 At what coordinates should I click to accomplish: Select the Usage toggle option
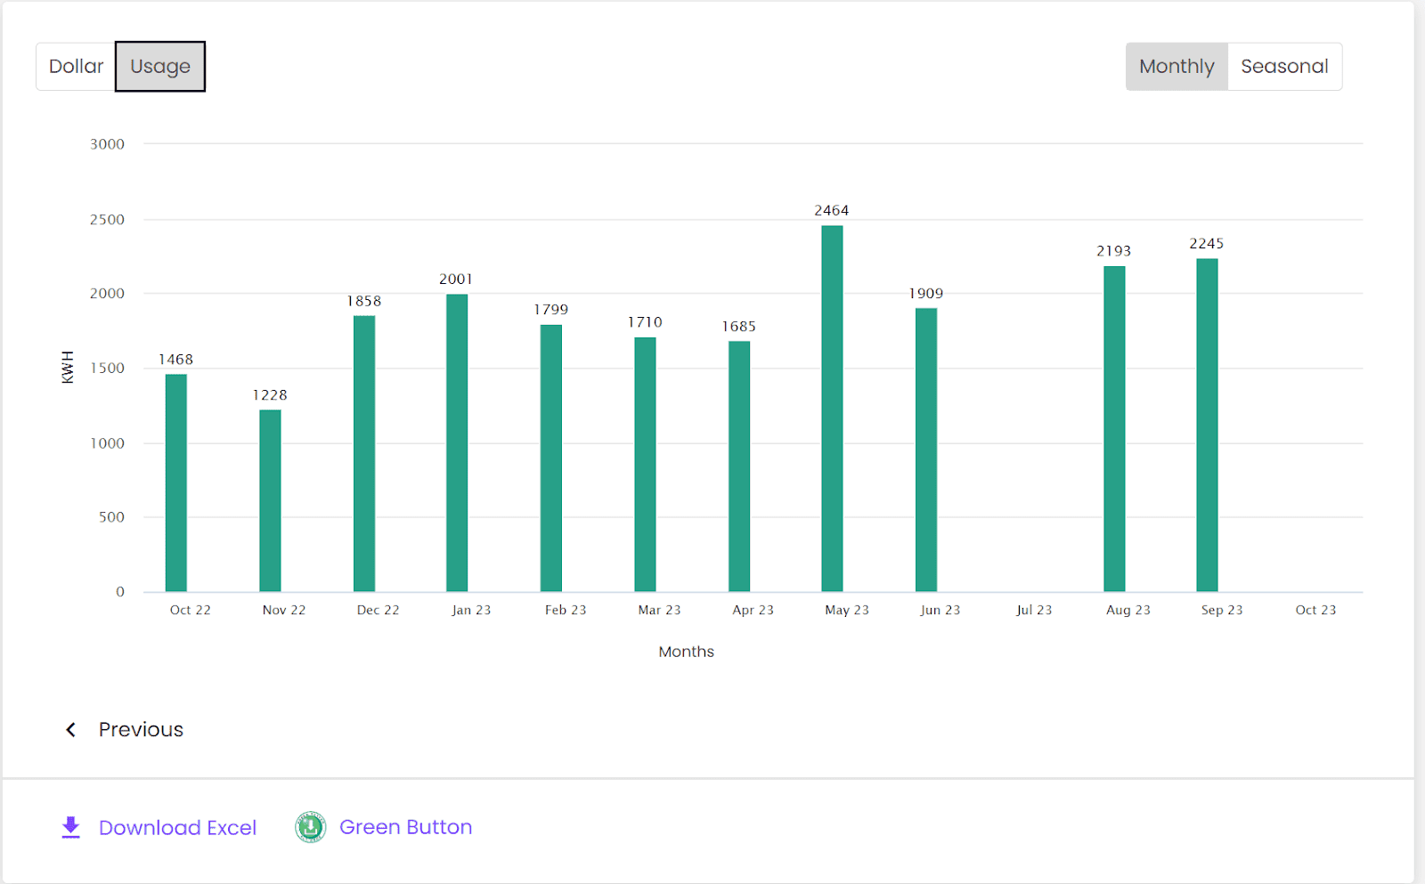(x=160, y=67)
